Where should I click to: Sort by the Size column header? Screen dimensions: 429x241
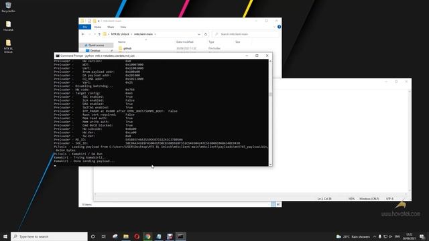click(x=238, y=42)
